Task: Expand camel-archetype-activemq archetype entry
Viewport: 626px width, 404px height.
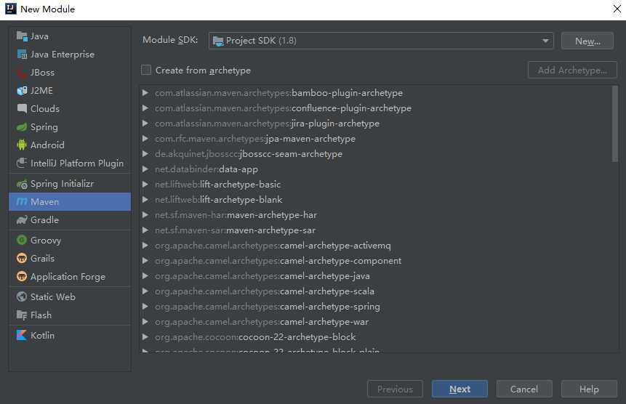Action: coord(145,246)
